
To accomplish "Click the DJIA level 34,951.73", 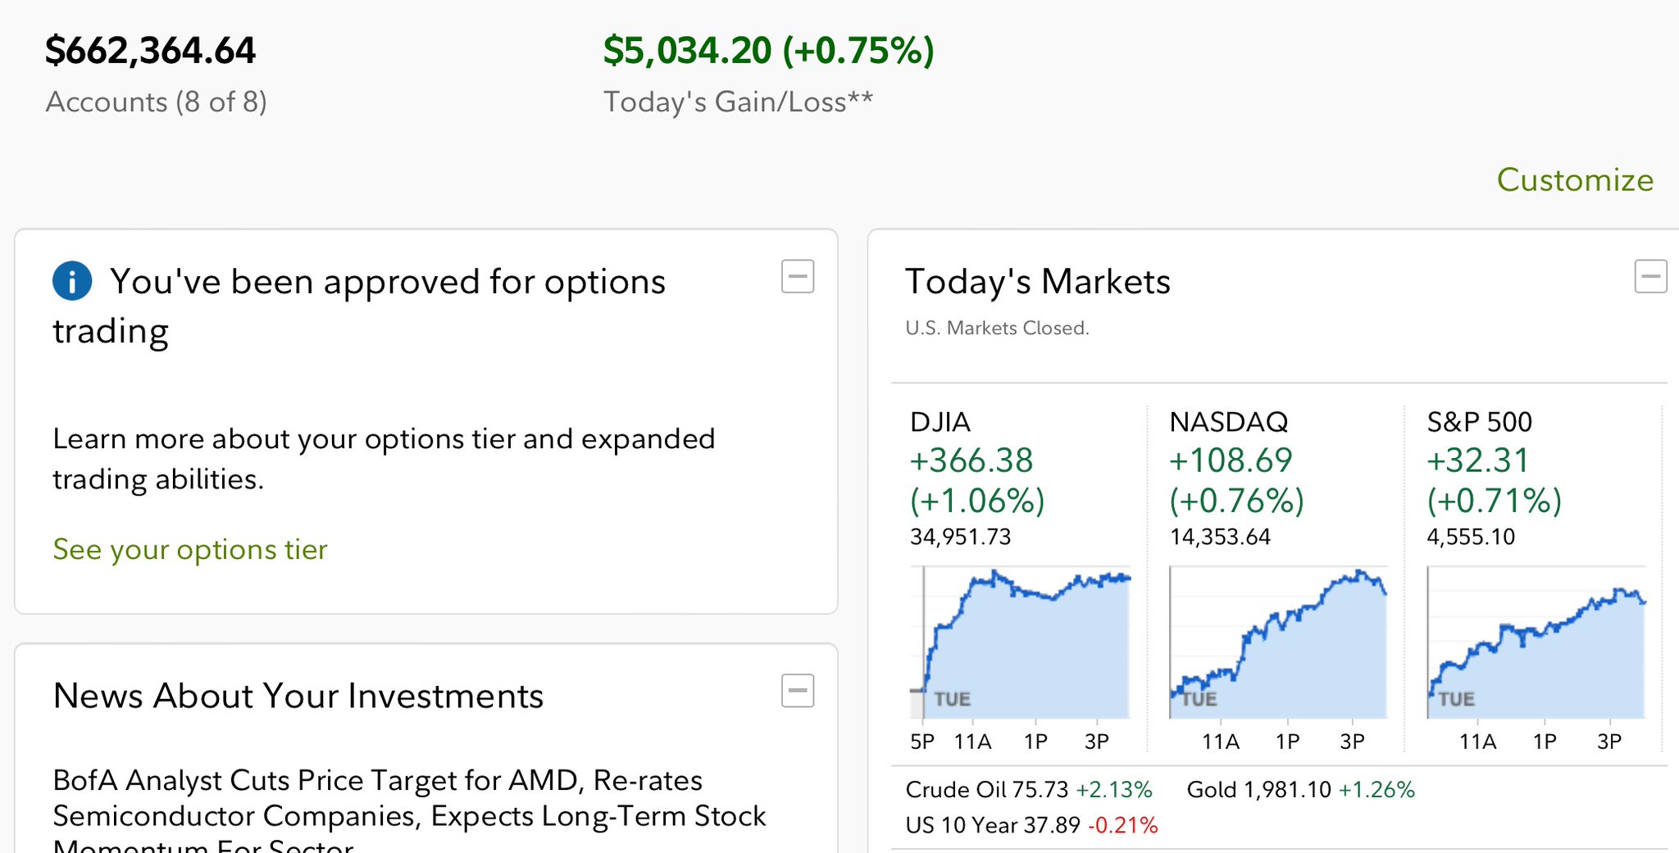I will (x=961, y=537).
